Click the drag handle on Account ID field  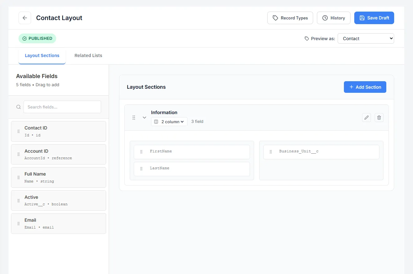pos(19,155)
